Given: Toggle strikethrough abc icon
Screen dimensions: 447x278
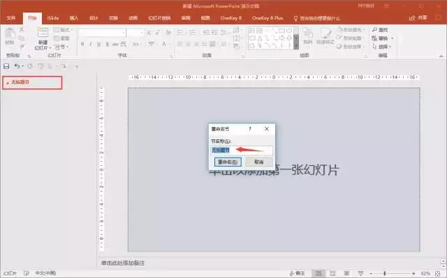Looking at the screenshot, I should [115, 44].
